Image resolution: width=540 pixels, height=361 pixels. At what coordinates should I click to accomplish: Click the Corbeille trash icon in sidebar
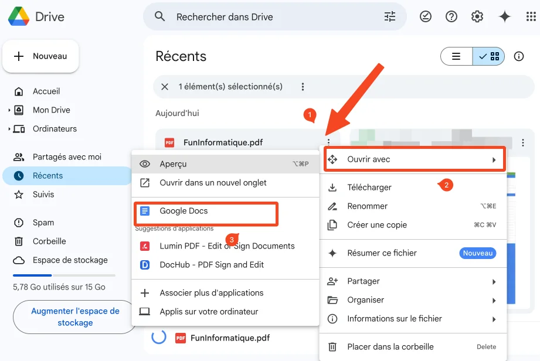(19, 241)
